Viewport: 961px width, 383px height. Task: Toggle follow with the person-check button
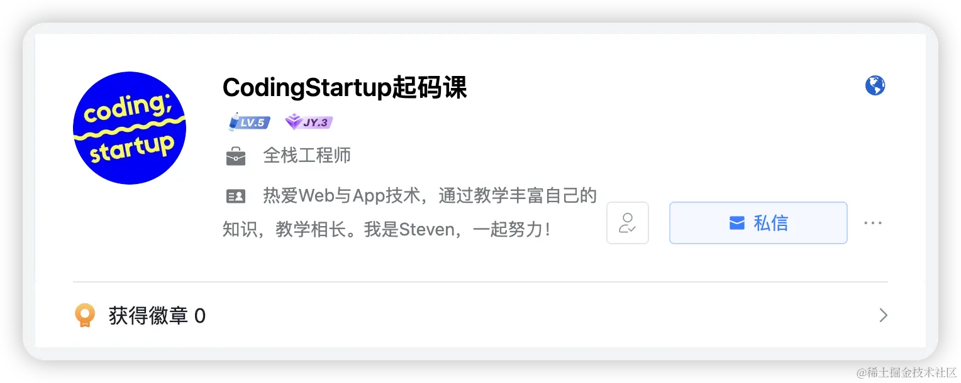pyautogui.click(x=627, y=223)
